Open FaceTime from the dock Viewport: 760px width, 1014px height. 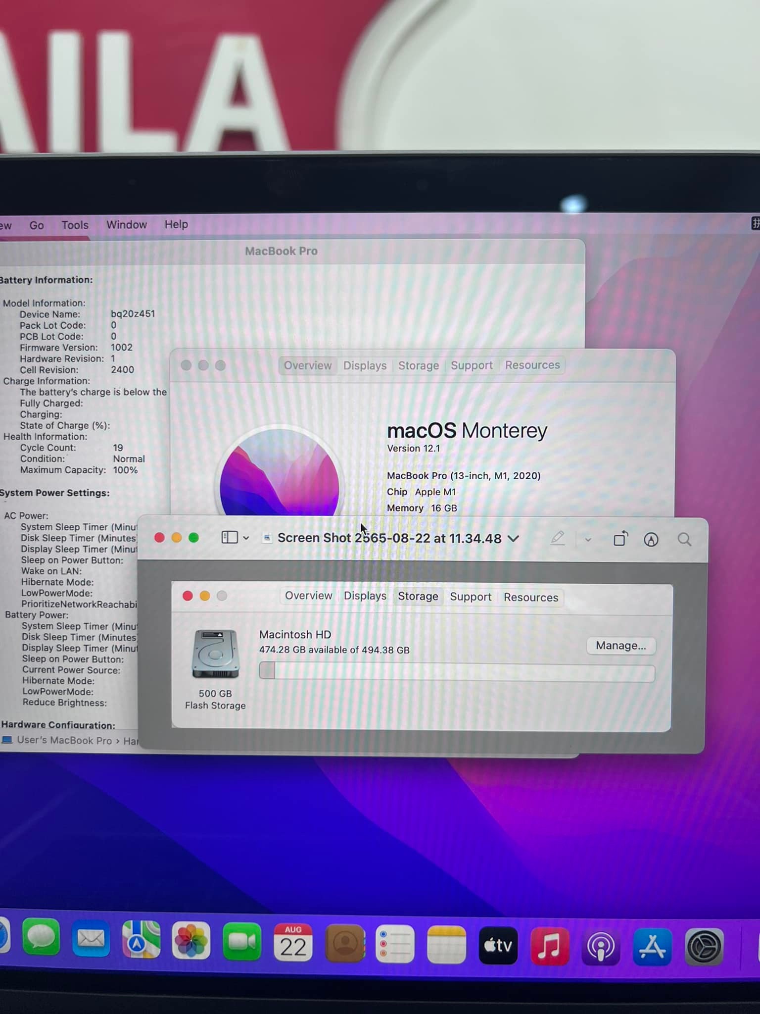(x=242, y=942)
